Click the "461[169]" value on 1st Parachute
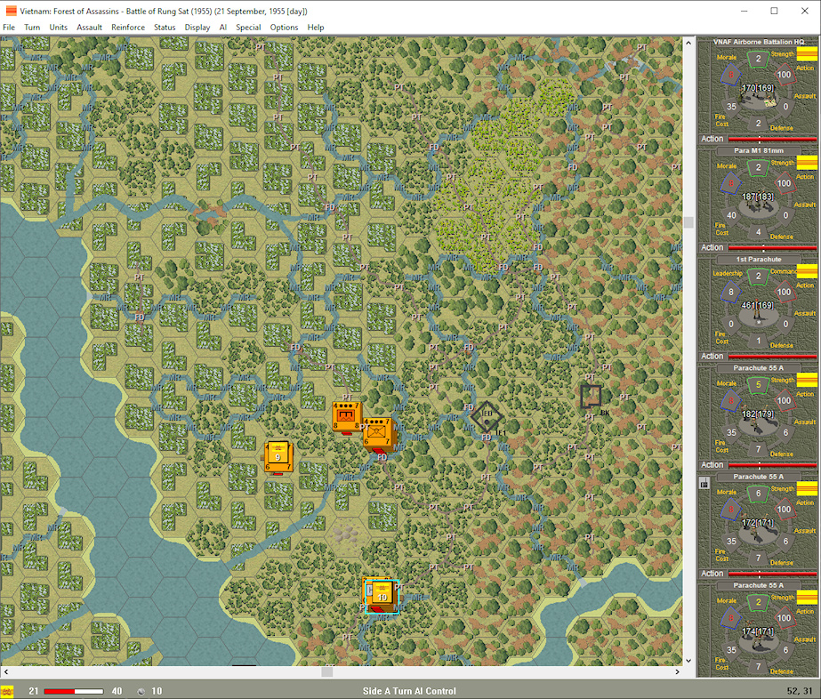 [x=758, y=305]
